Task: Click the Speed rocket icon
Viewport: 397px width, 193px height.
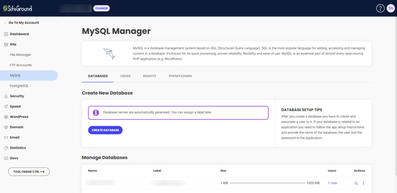Action: pos(6,107)
